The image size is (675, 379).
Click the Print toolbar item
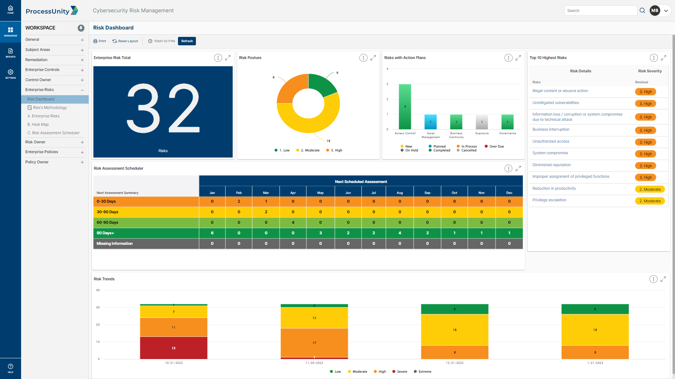100,41
